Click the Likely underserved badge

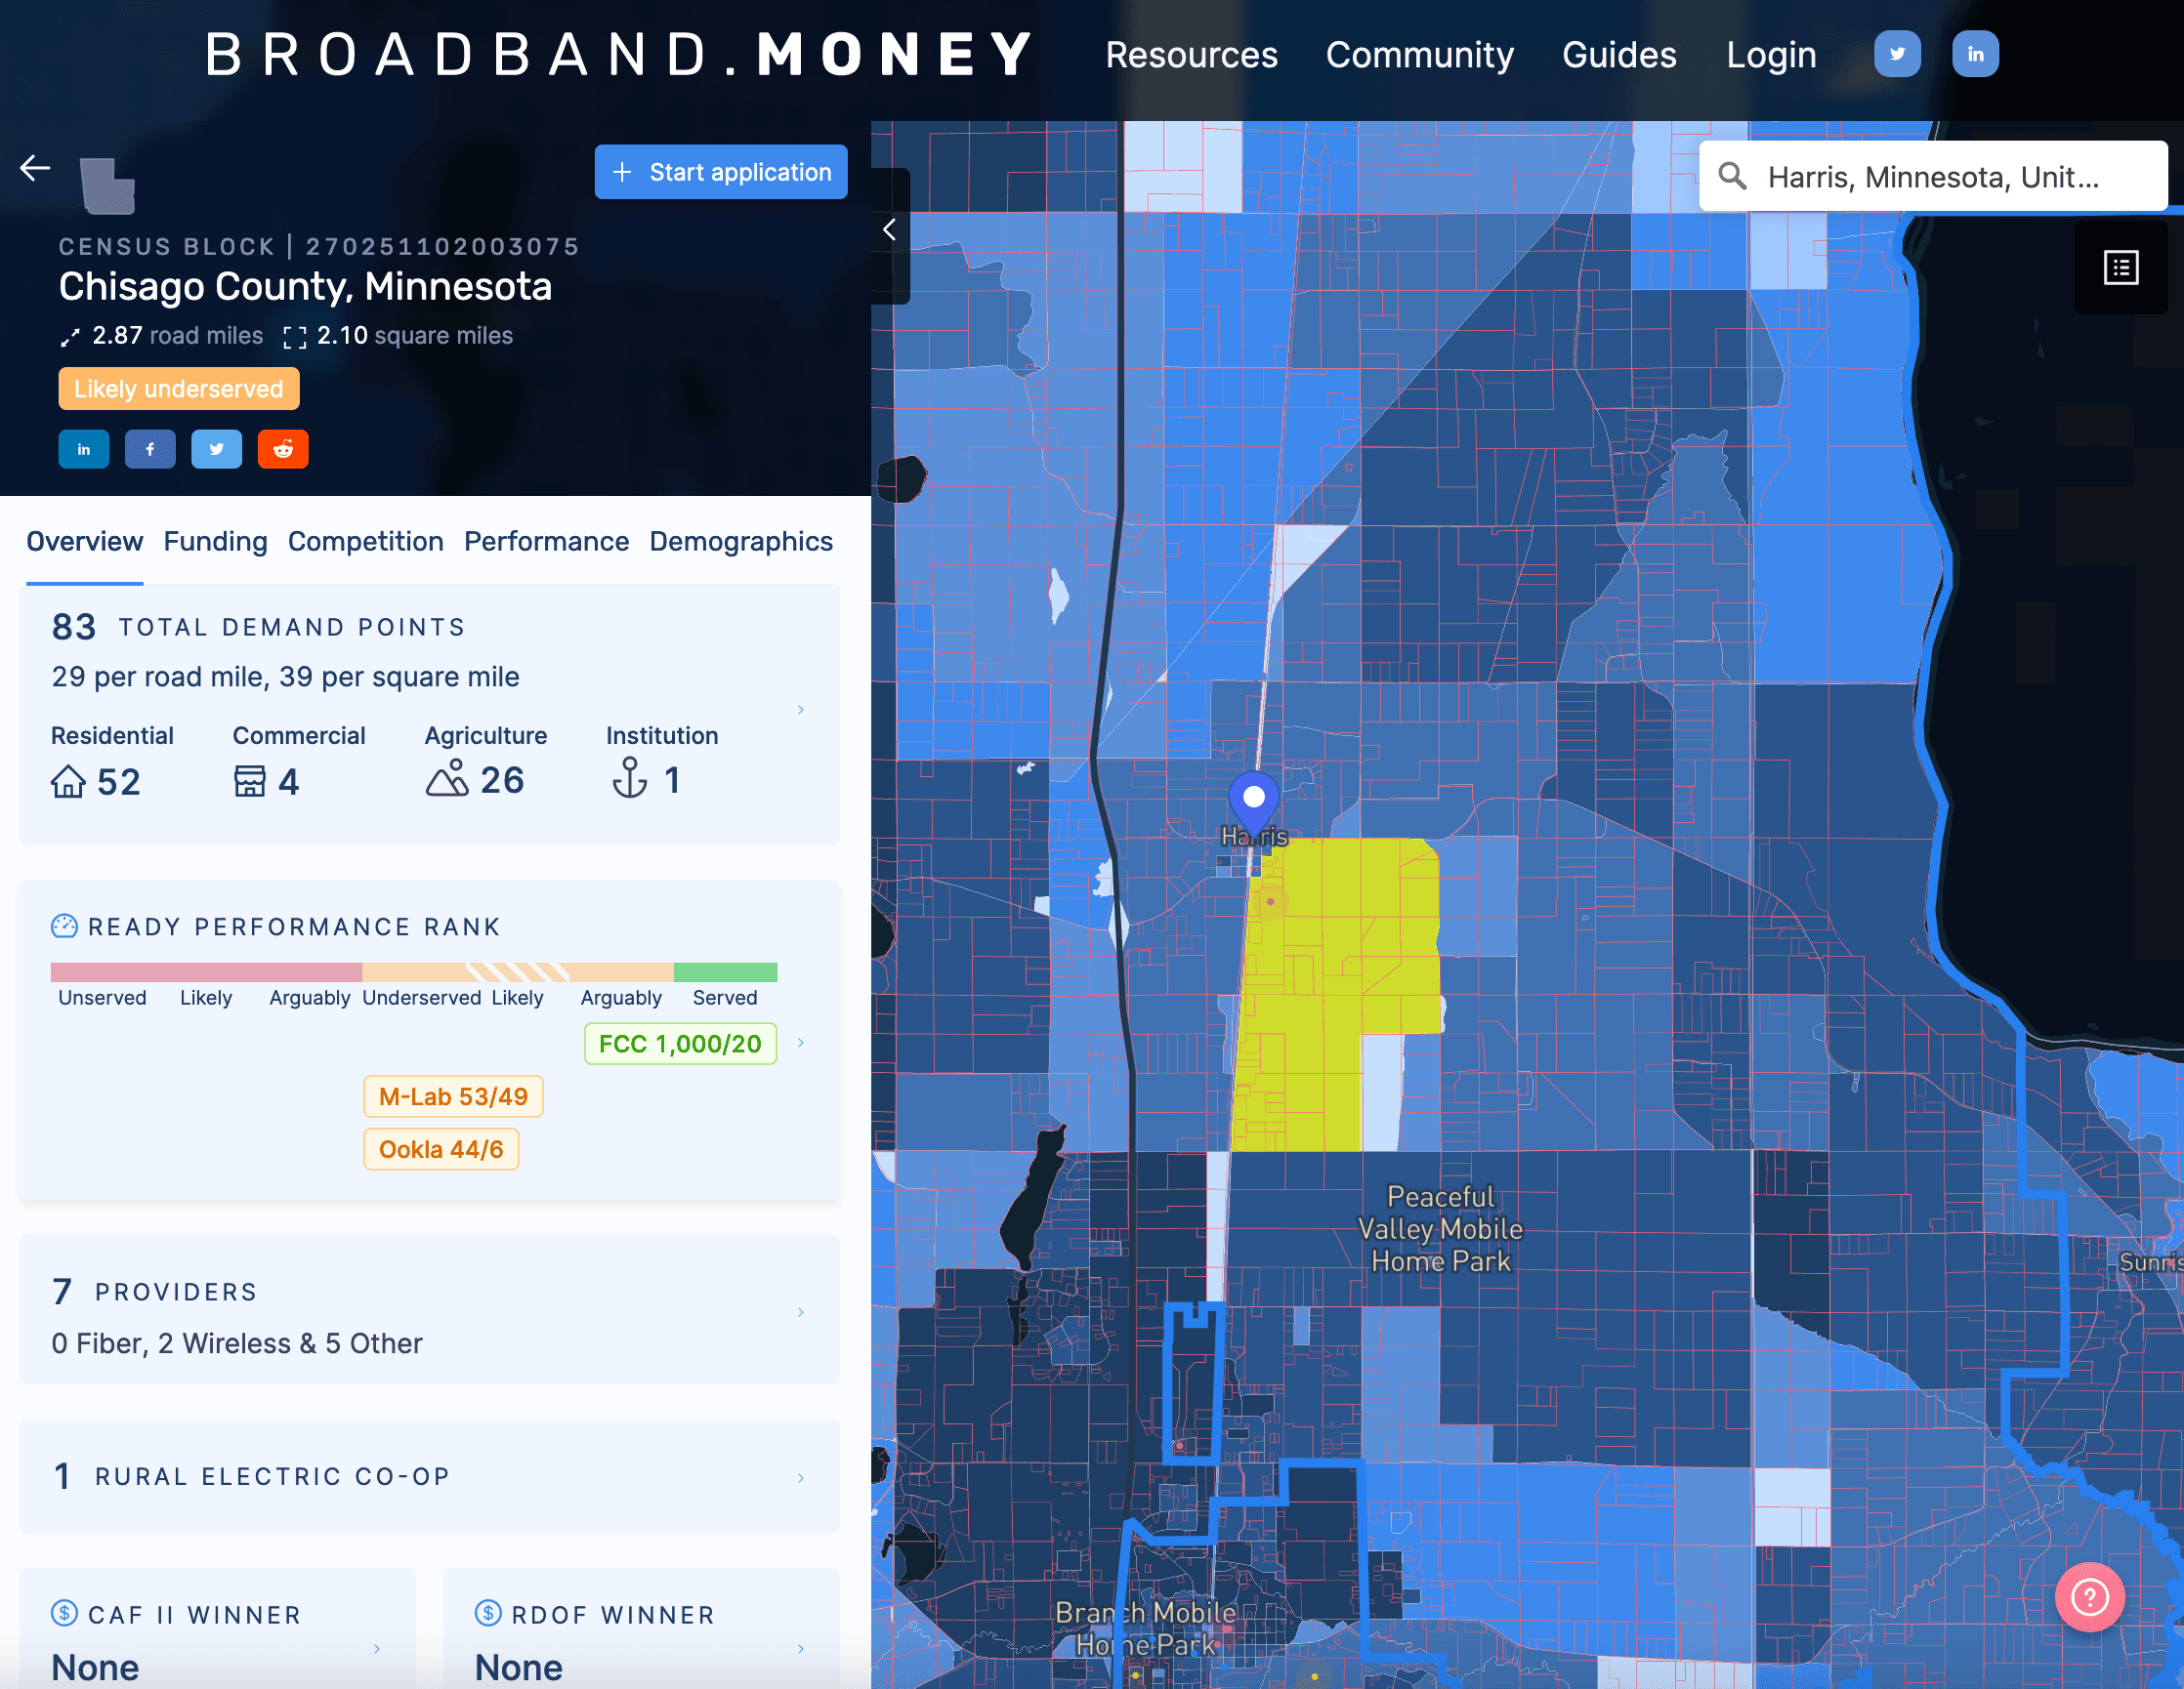[179, 389]
